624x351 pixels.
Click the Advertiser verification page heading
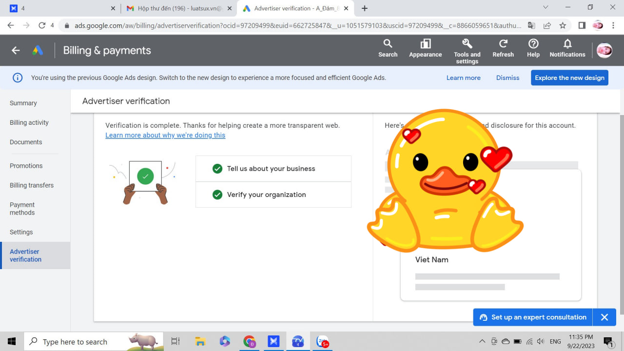coord(126,101)
